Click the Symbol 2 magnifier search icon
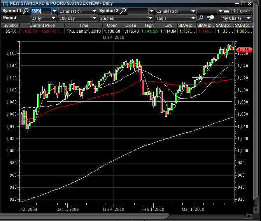 click(x=123, y=11)
